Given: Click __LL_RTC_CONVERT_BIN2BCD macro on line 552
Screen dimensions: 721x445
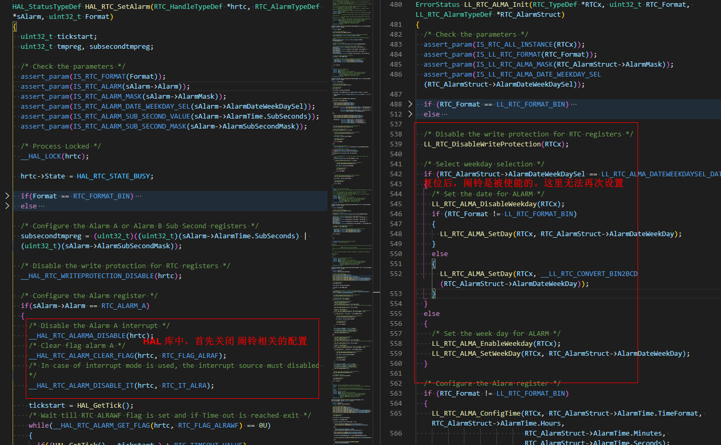Looking at the screenshot, I should pyautogui.click(x=589, y=274).
